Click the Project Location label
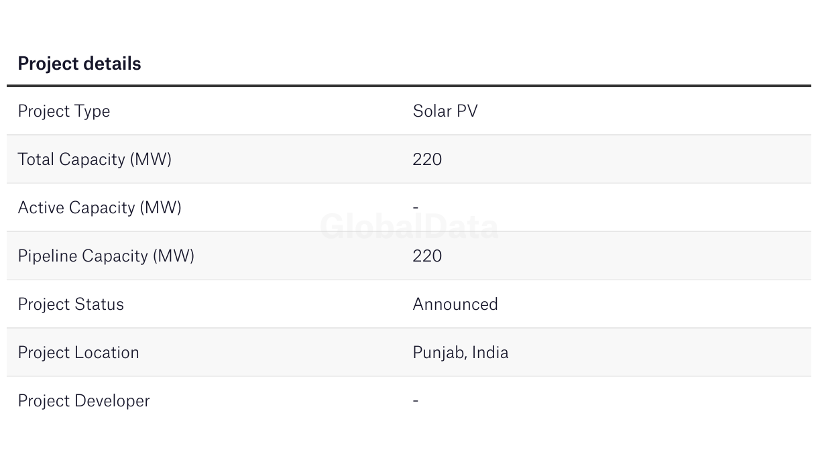Image resolution: width=818 pixels, height=452 pixels. [x=78, y=353]
